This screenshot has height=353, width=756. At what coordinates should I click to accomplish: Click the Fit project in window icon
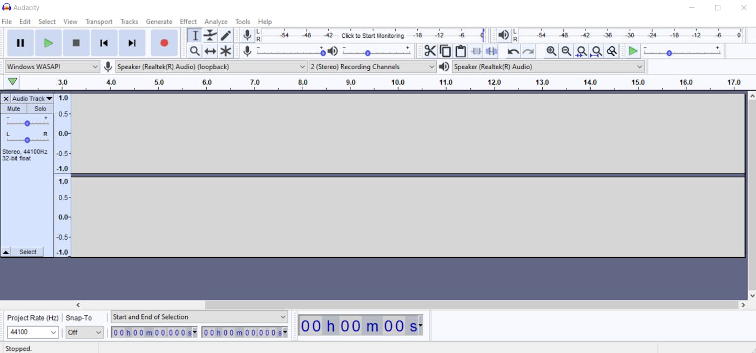tap(596, 51)
